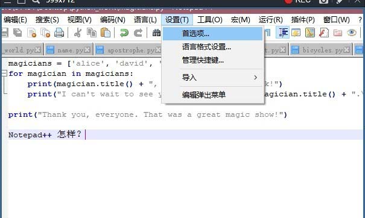This screenshot has width=365, height=218.
Task: Click the Close All documents toolbar icon
Action: pyautogui.click(x=45, y=33)
